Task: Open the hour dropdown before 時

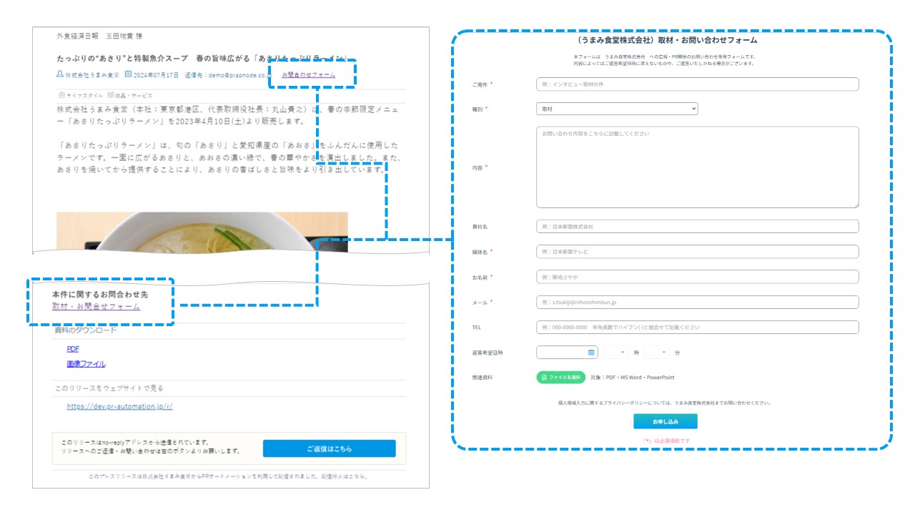Action: 615,353
